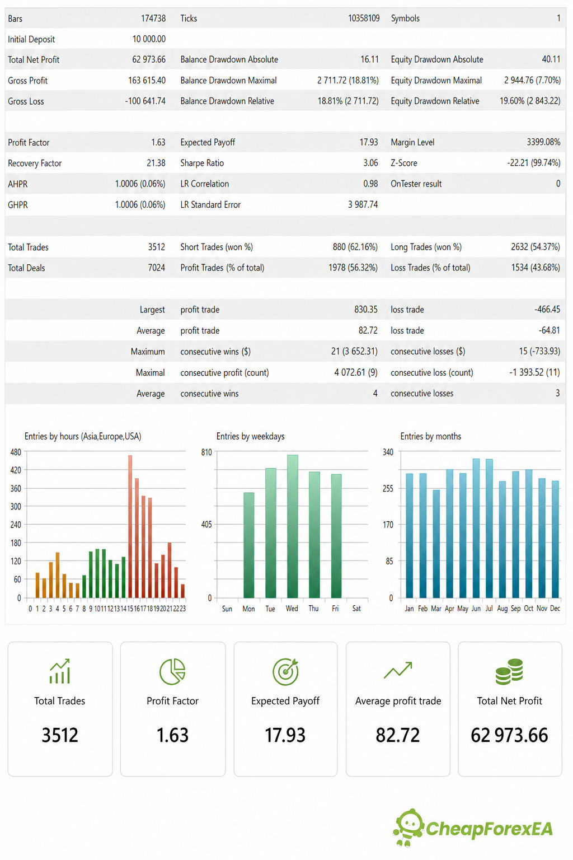Click the Fri bar in weekdays chart
573x860 pixels.
coord(336,536)
